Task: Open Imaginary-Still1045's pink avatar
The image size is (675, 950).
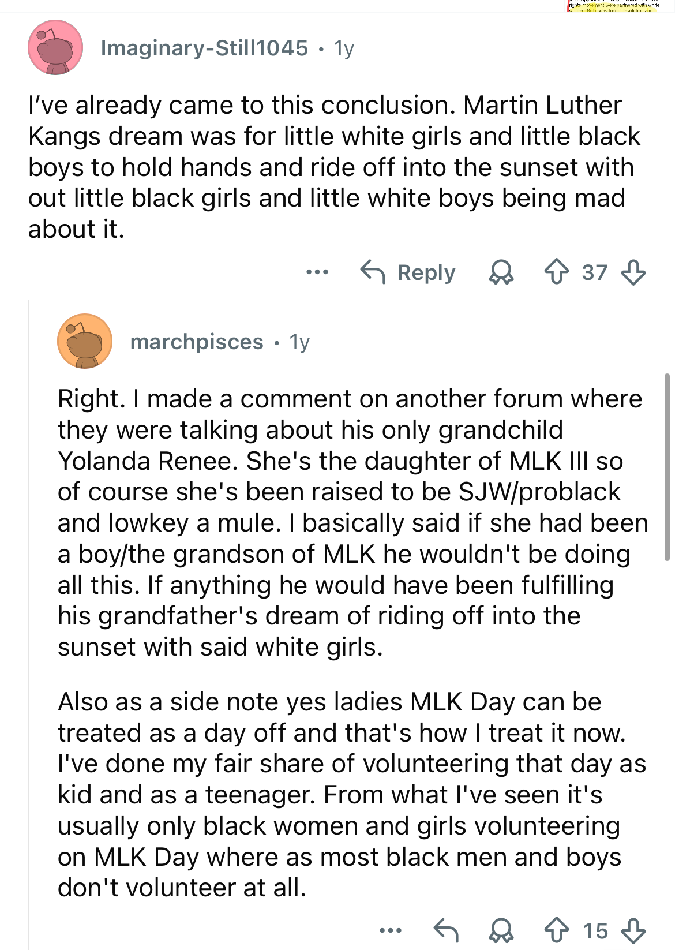Action: coord(55,48)
